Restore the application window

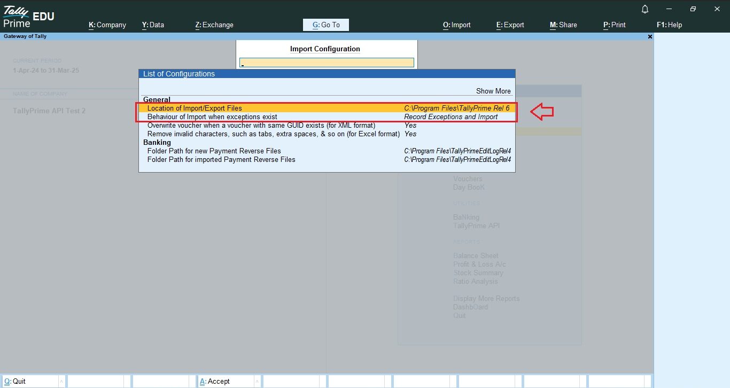point(693,9)
